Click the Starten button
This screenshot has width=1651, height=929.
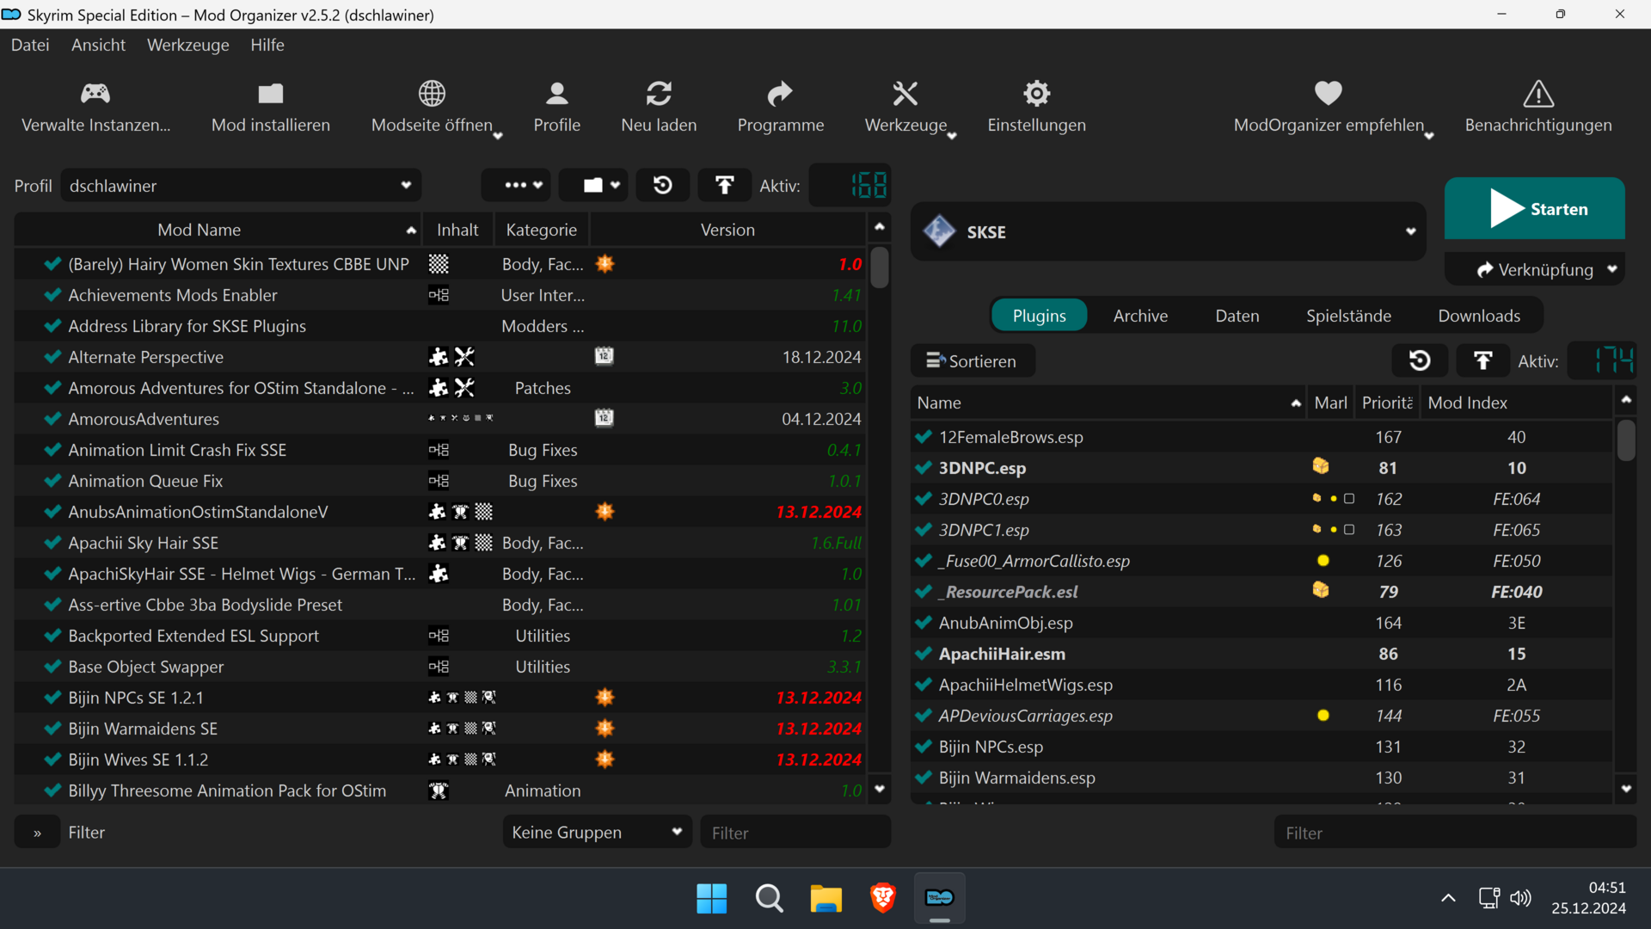point(1535,208)
